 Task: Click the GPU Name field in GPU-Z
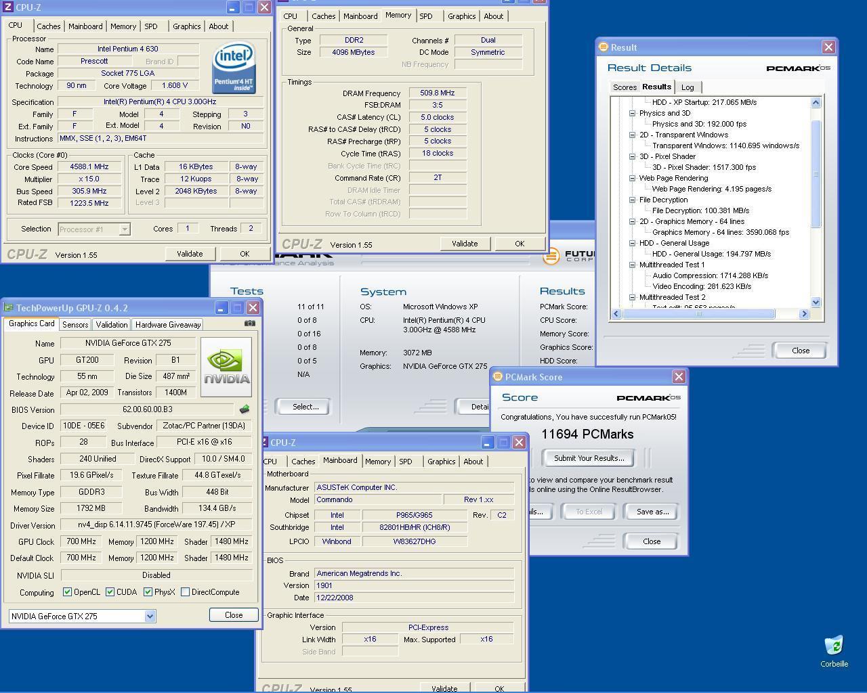click(128, 344)
